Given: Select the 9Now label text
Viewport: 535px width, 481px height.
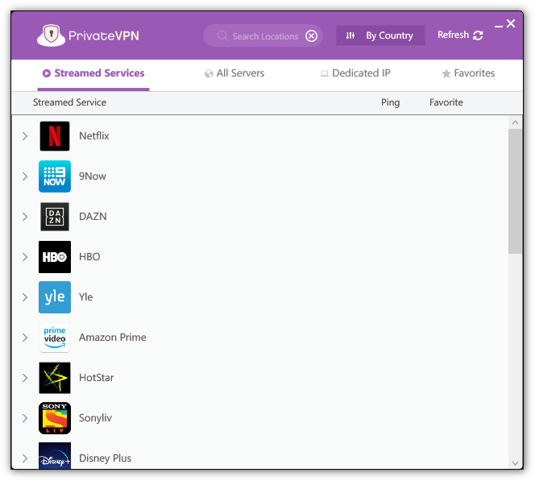Looking at the screenshot, I should click(93, 176).
